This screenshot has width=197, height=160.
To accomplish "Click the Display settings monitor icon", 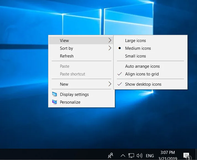I will pos(54,95).
